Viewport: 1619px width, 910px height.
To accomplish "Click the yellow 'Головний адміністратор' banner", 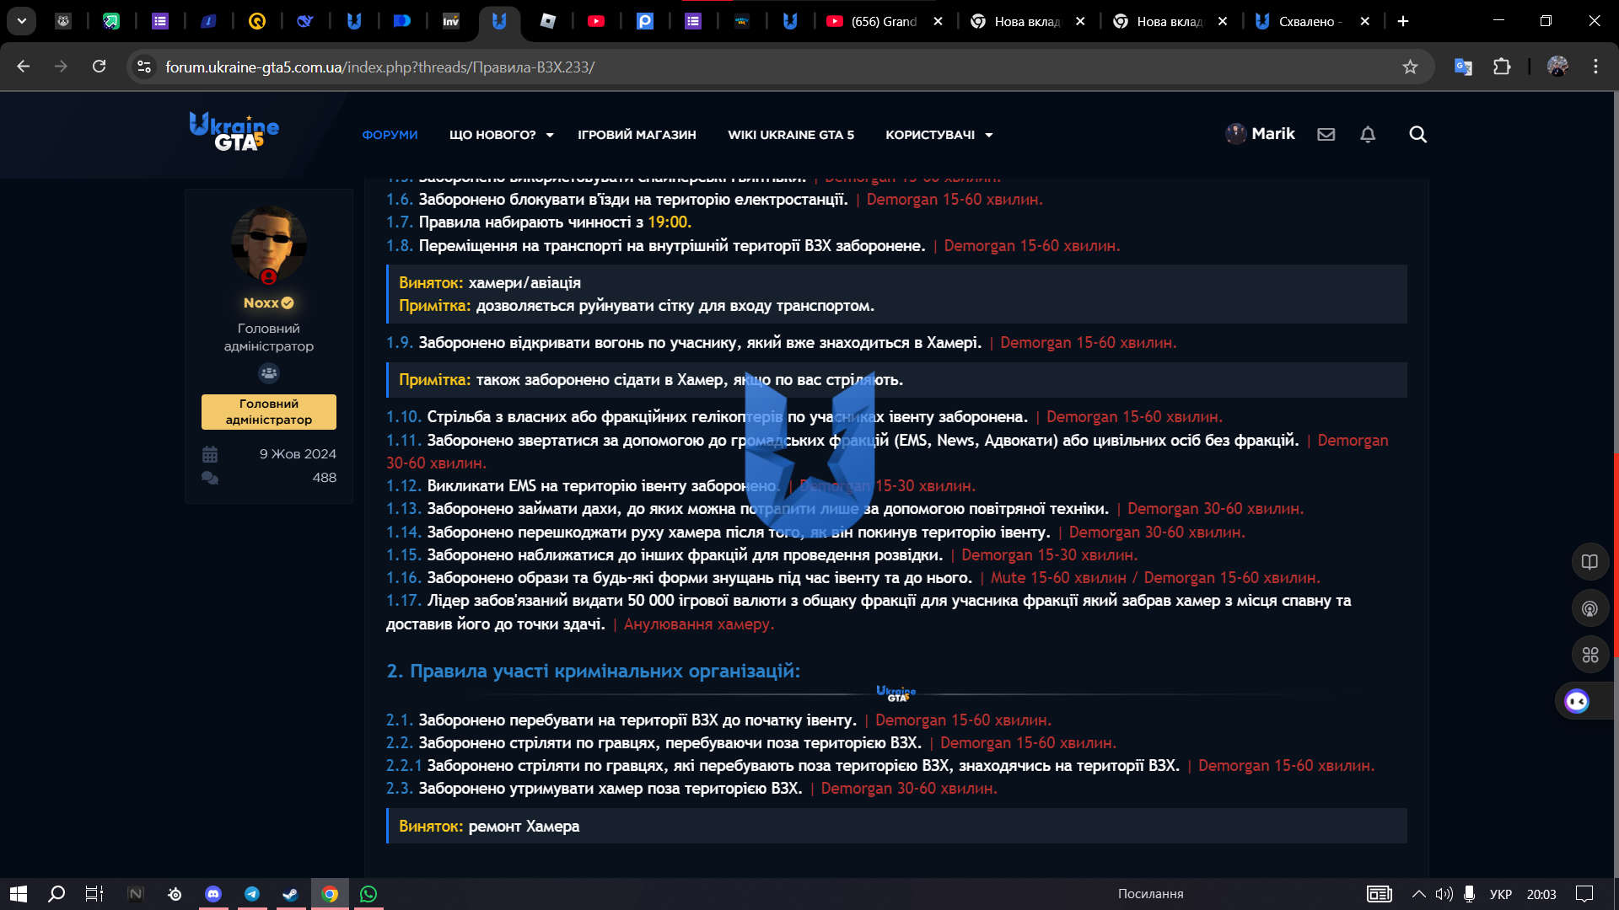I will coord(268,411).
